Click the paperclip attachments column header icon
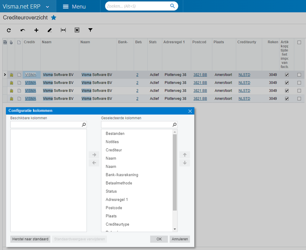Viewport: 306px width, 250px height. (11, 42)
